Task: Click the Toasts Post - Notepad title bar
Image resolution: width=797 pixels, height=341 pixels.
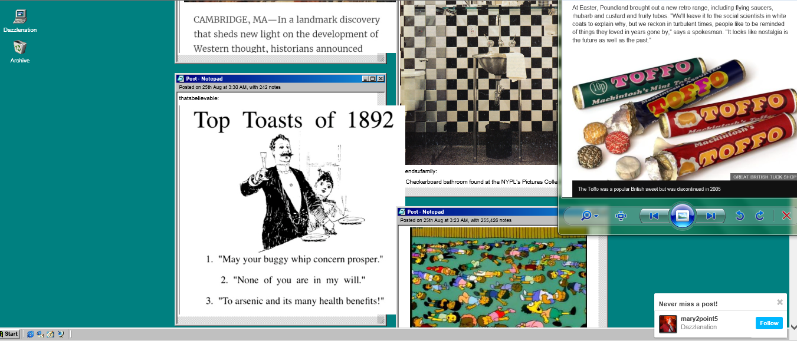Action: (281, 78)
